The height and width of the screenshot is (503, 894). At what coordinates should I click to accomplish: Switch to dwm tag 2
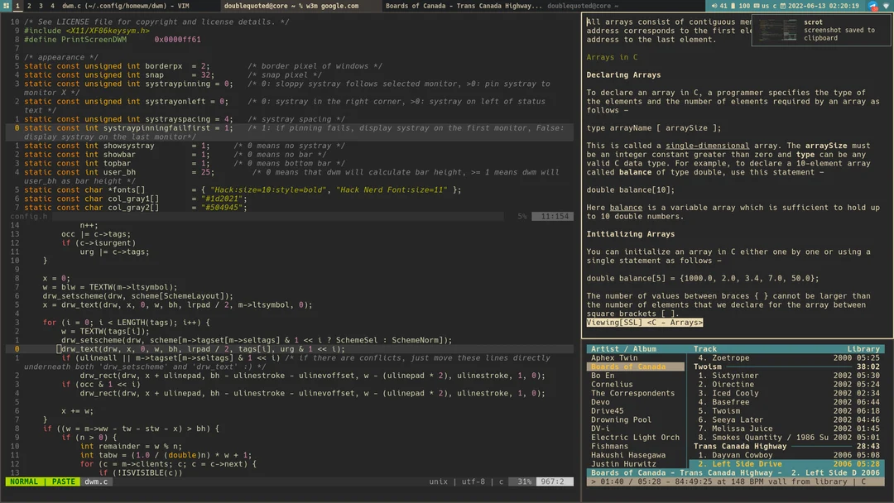tap(28, 6)
